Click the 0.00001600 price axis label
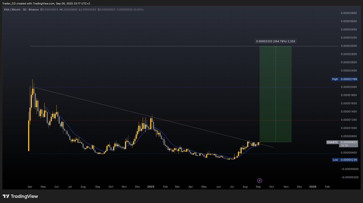This screenshot has height=203, width=363. pos(349,103)
